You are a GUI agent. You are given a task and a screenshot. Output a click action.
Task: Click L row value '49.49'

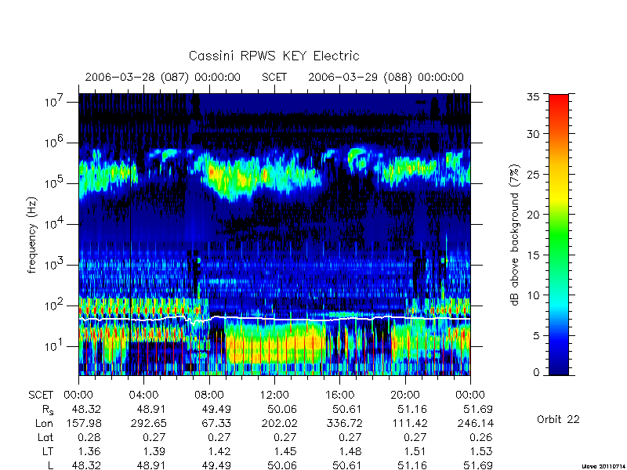[217, 465]
